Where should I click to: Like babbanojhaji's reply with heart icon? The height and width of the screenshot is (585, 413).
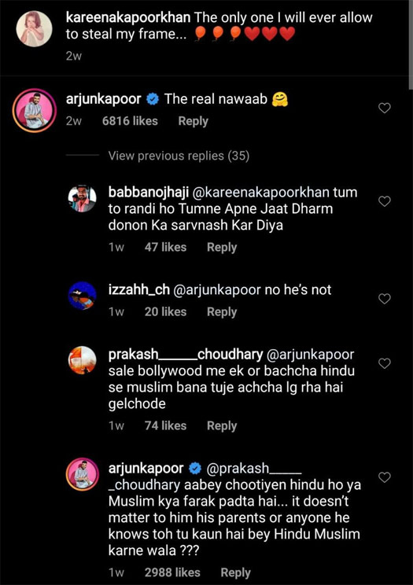(x=384, y=201)
